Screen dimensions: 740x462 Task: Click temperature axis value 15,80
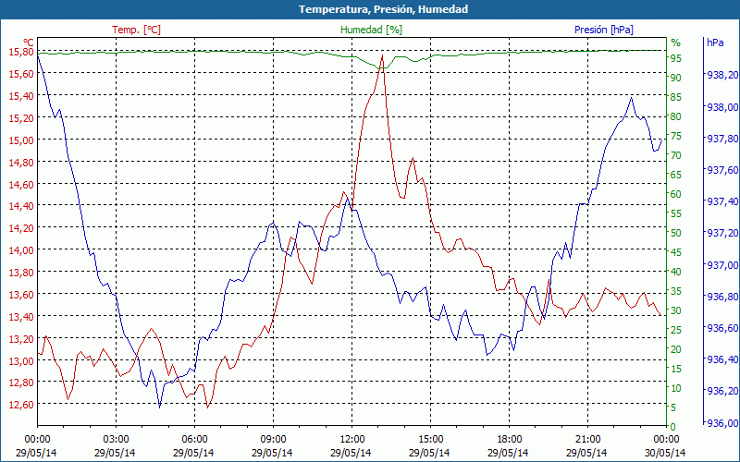tap(21, 52)
